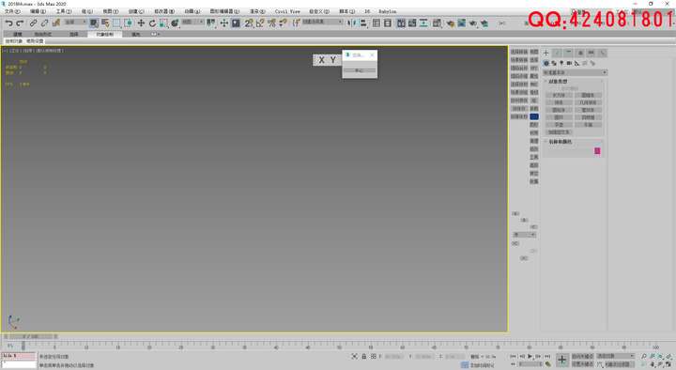
Task: Open Select by Name dialog
Action: [x=105, y=23]
